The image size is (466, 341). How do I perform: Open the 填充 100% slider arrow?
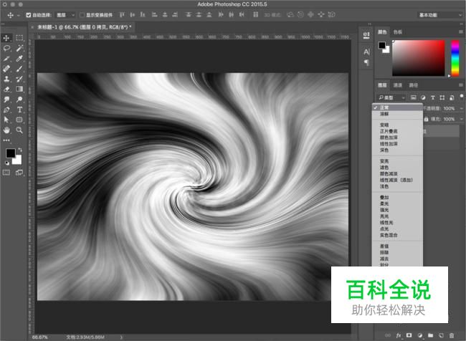pyautogui.click(x=461, y=119)
